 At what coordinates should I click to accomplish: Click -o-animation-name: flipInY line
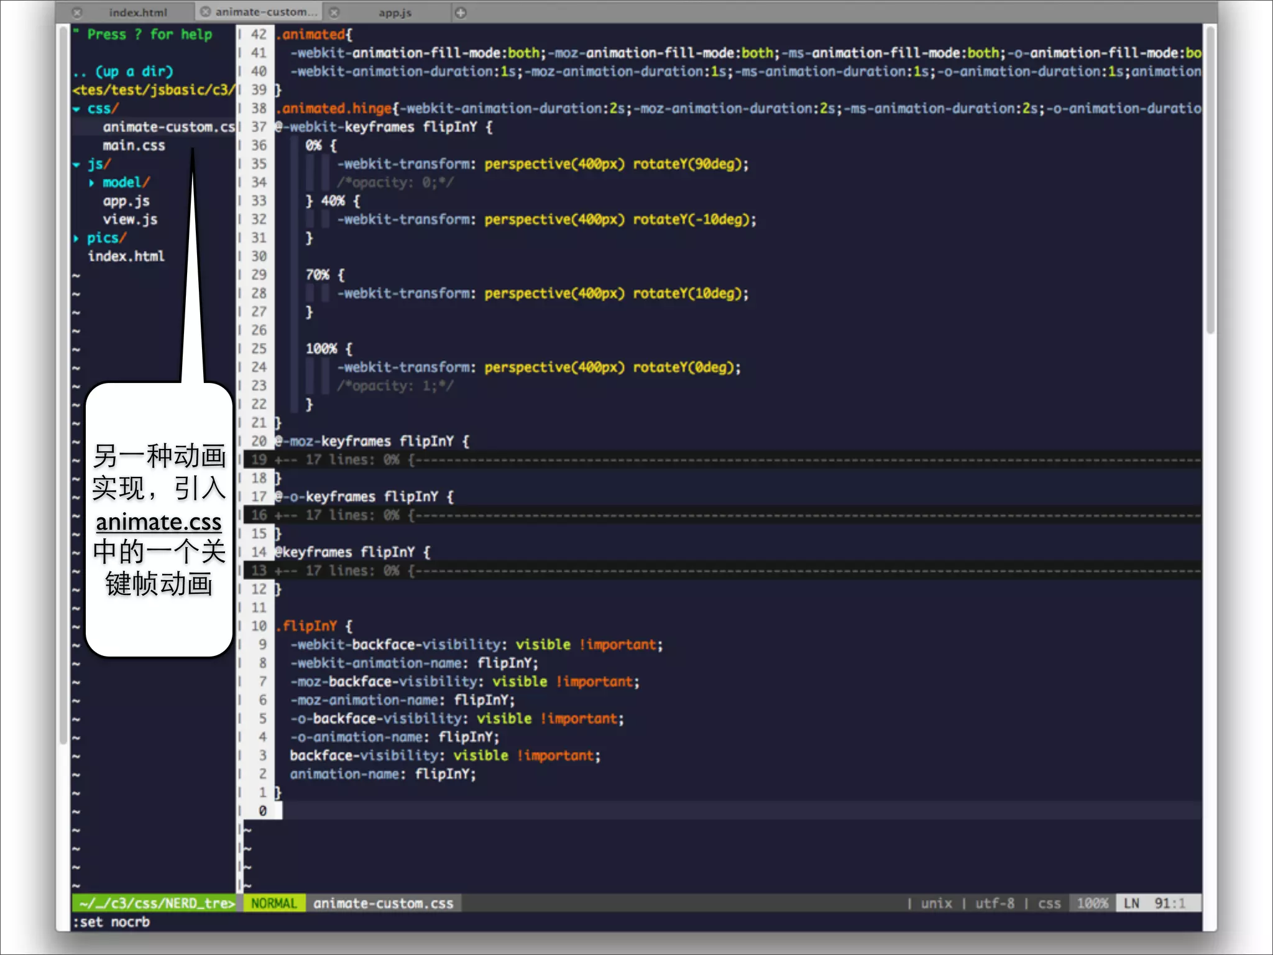pos(395,737)
